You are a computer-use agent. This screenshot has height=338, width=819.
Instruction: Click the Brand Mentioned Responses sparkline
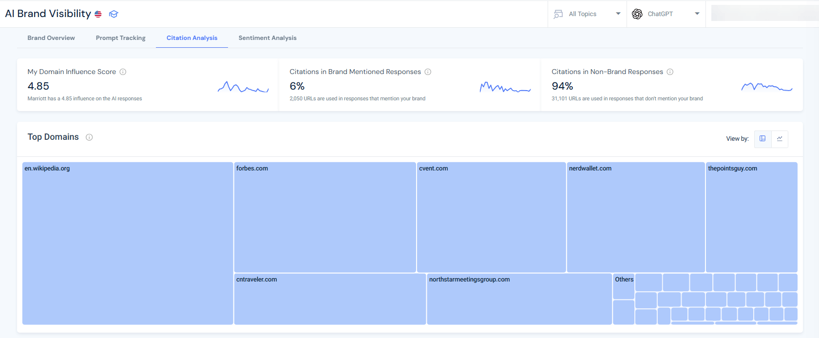(505, 88)
